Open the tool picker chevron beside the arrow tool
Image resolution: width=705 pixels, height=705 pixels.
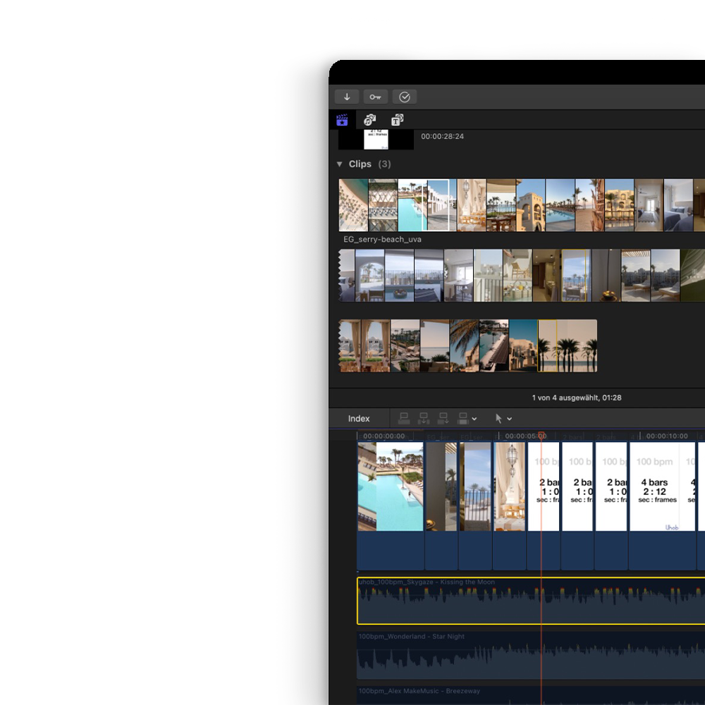coord(510,419)
